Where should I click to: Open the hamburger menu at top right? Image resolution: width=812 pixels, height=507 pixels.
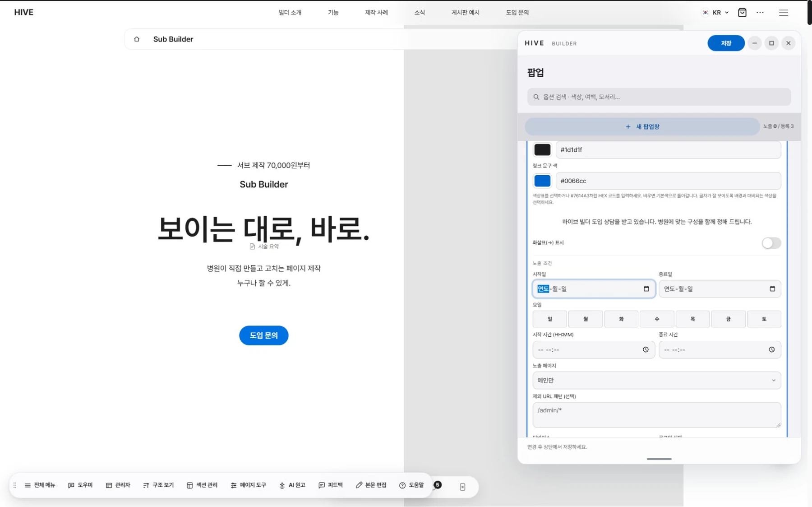click(x=784, y=13)
